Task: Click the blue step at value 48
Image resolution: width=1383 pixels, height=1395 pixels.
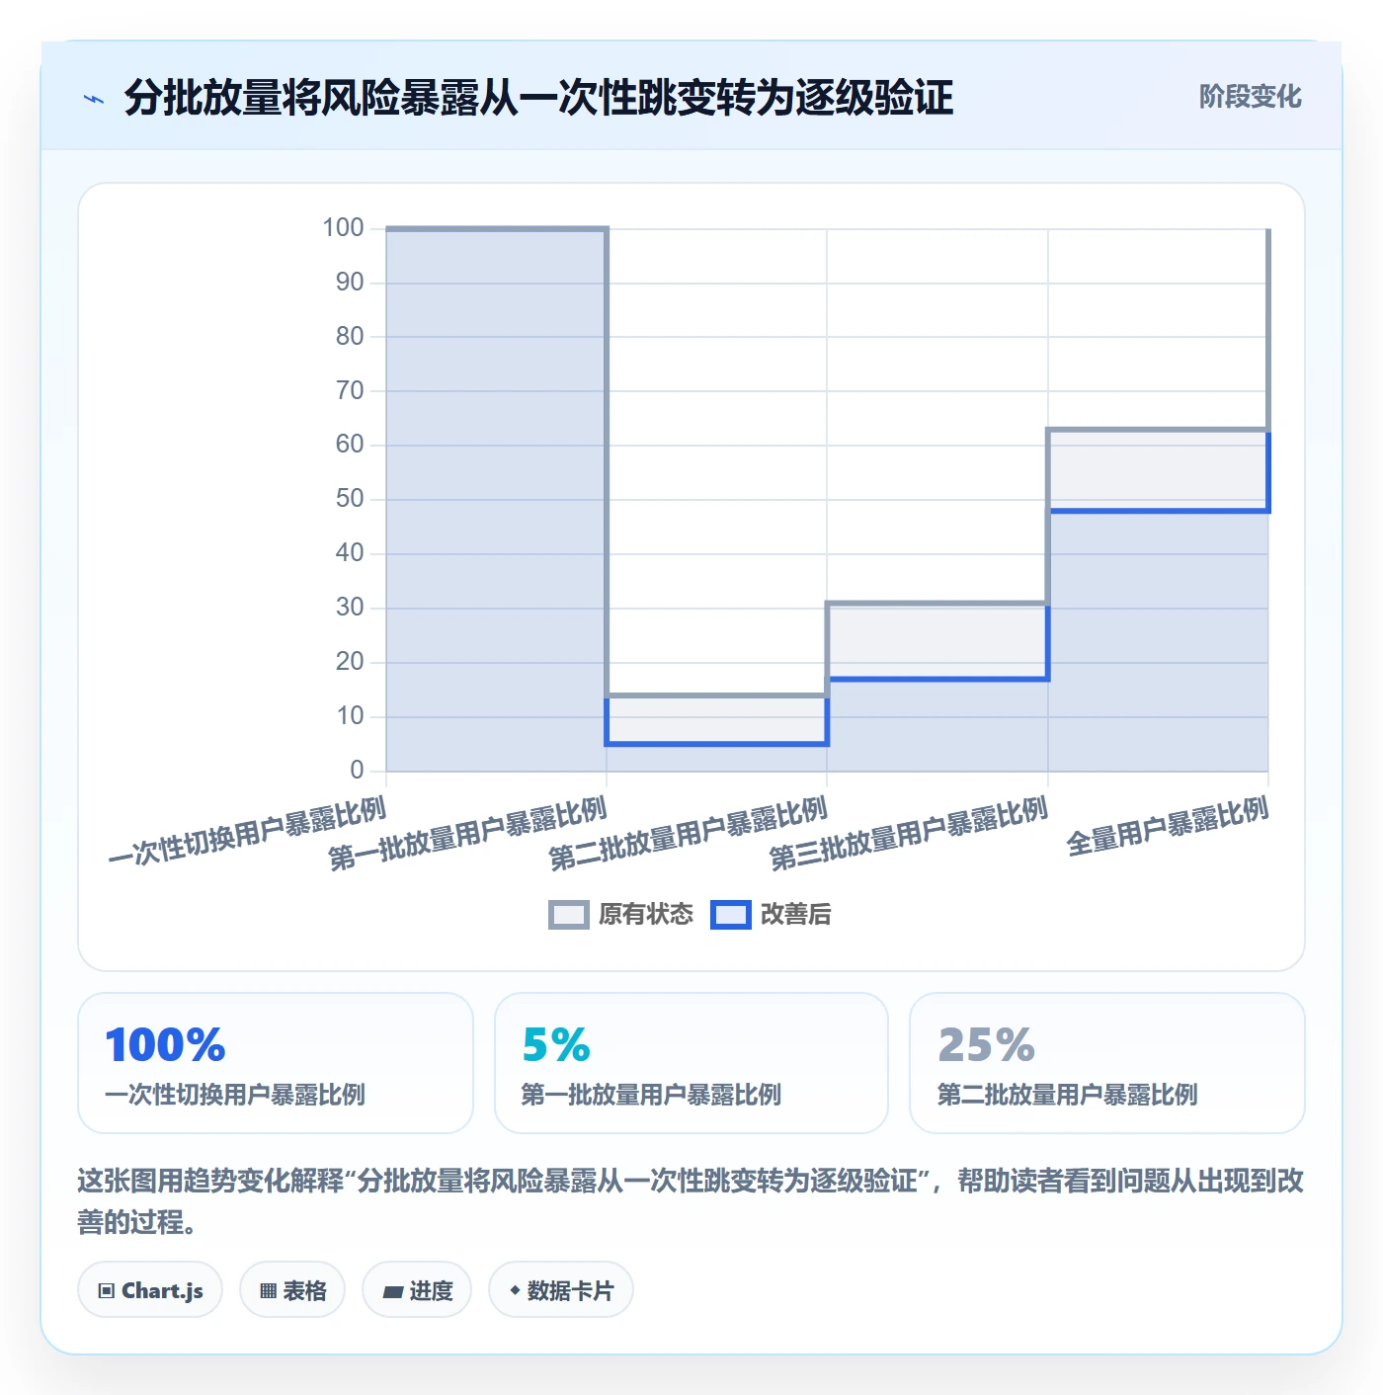Action: point(1158,511)
